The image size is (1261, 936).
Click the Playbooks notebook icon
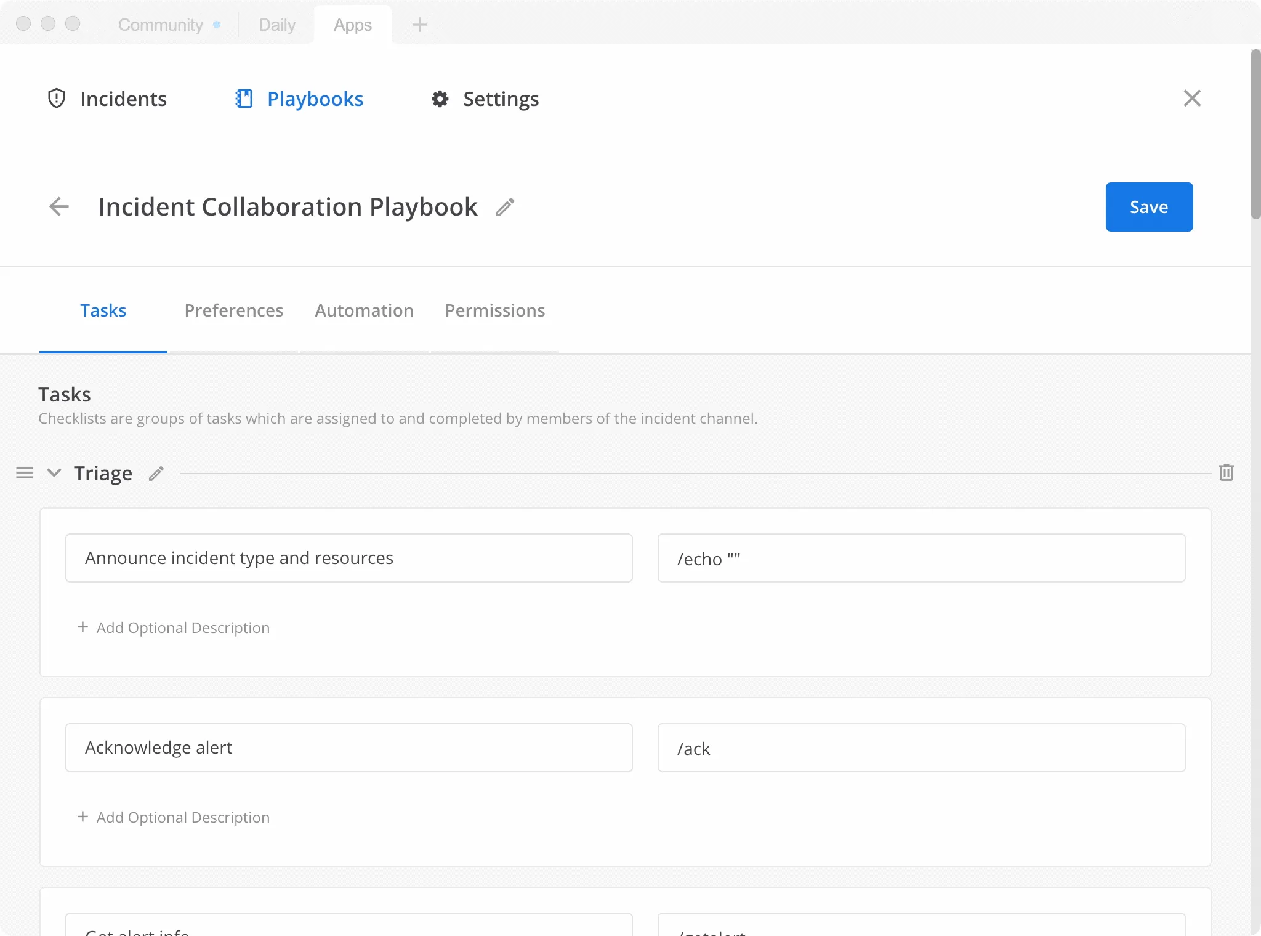tap(244, 99)
